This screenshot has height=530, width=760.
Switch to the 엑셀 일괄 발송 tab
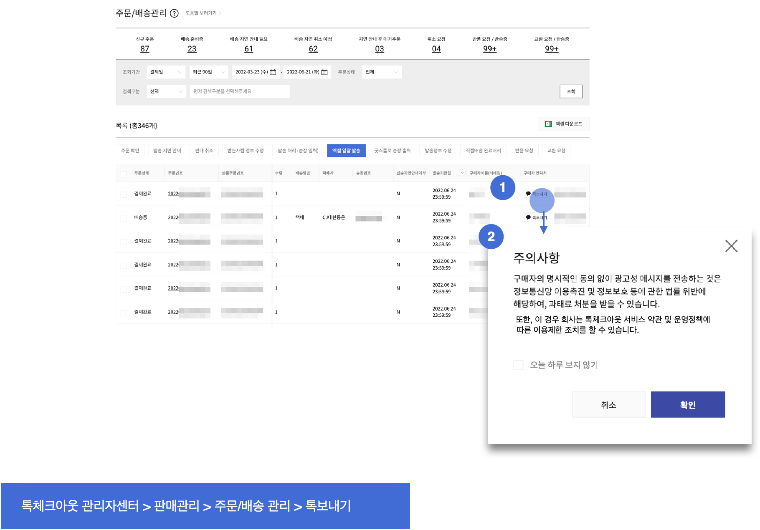pos(346,151)
